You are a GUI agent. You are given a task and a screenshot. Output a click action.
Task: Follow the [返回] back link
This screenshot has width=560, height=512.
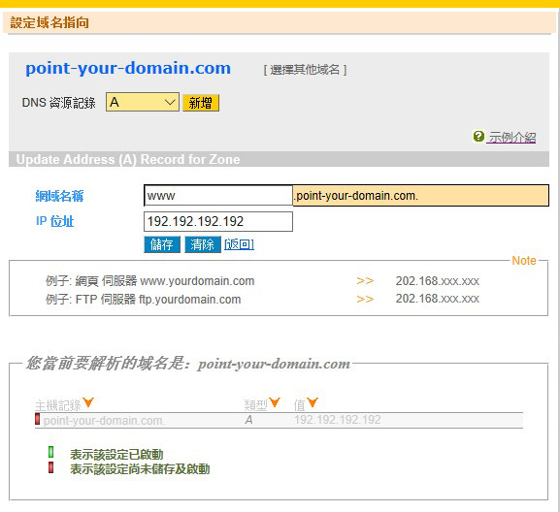(240, 244)
